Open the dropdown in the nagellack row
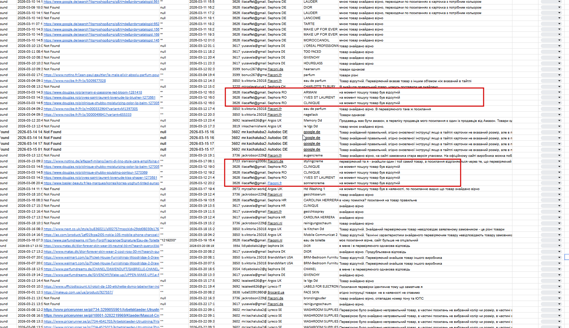The width and height of the screenshot is (569, 328). point(551,115)
